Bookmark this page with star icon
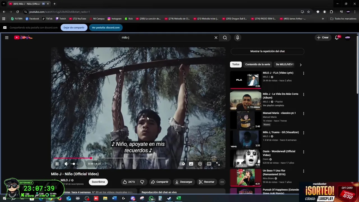The width and height of the screenshot is (359, 202). (309, 12)
